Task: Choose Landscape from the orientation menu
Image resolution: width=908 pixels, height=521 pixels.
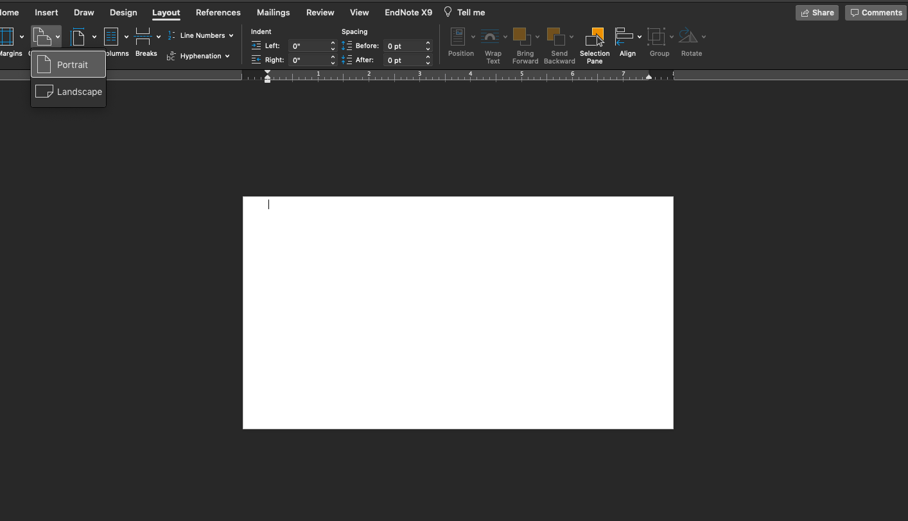Action: point(69,92)
